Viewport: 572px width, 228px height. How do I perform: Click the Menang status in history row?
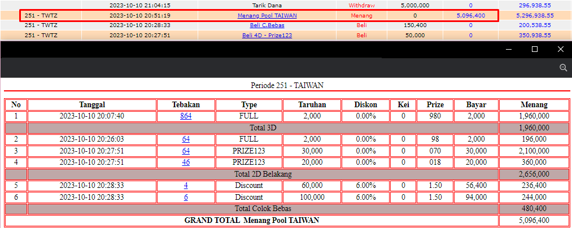coord(361,16)
